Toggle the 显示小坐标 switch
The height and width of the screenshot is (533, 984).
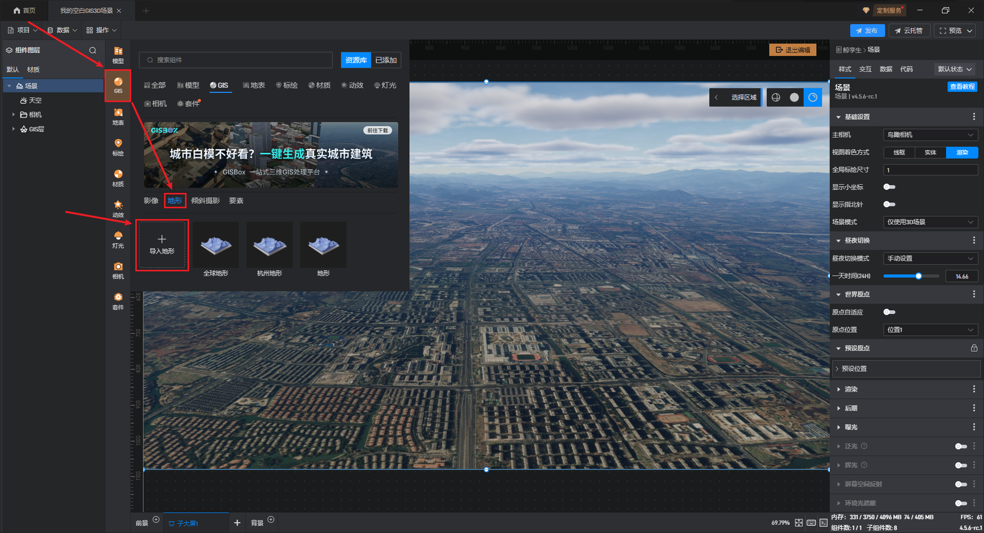[889, 187]
